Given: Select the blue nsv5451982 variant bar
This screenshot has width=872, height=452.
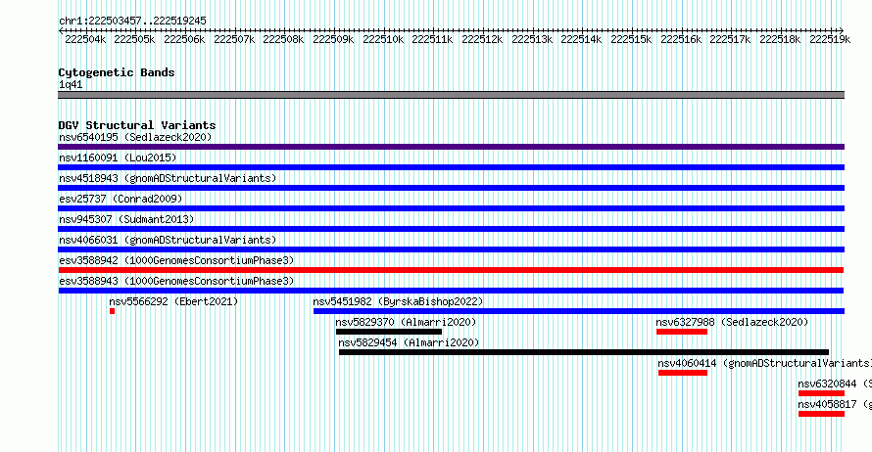Looking at the screenshot, I should pyautogui.click(x=579, y=311).
